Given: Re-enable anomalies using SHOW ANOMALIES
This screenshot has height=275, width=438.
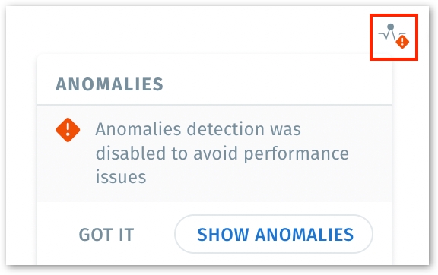Looking at the screenshot, I should (274, 234).
